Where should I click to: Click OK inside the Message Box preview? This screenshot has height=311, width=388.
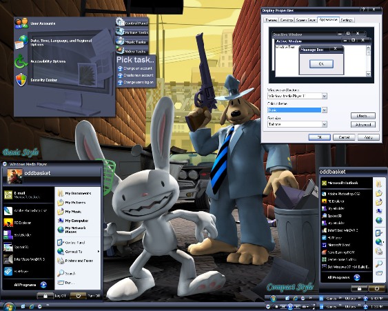[x=321, y=64]
